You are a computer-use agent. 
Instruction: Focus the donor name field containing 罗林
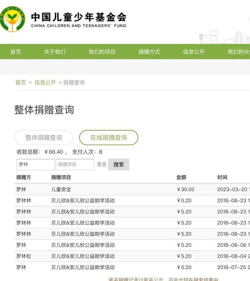coord(36,164)
